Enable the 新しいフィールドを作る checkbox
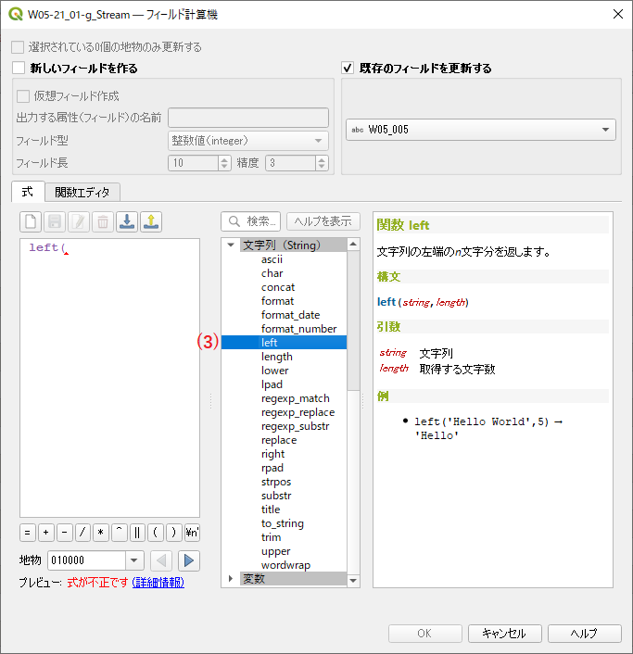 click(x=19, y=69)
